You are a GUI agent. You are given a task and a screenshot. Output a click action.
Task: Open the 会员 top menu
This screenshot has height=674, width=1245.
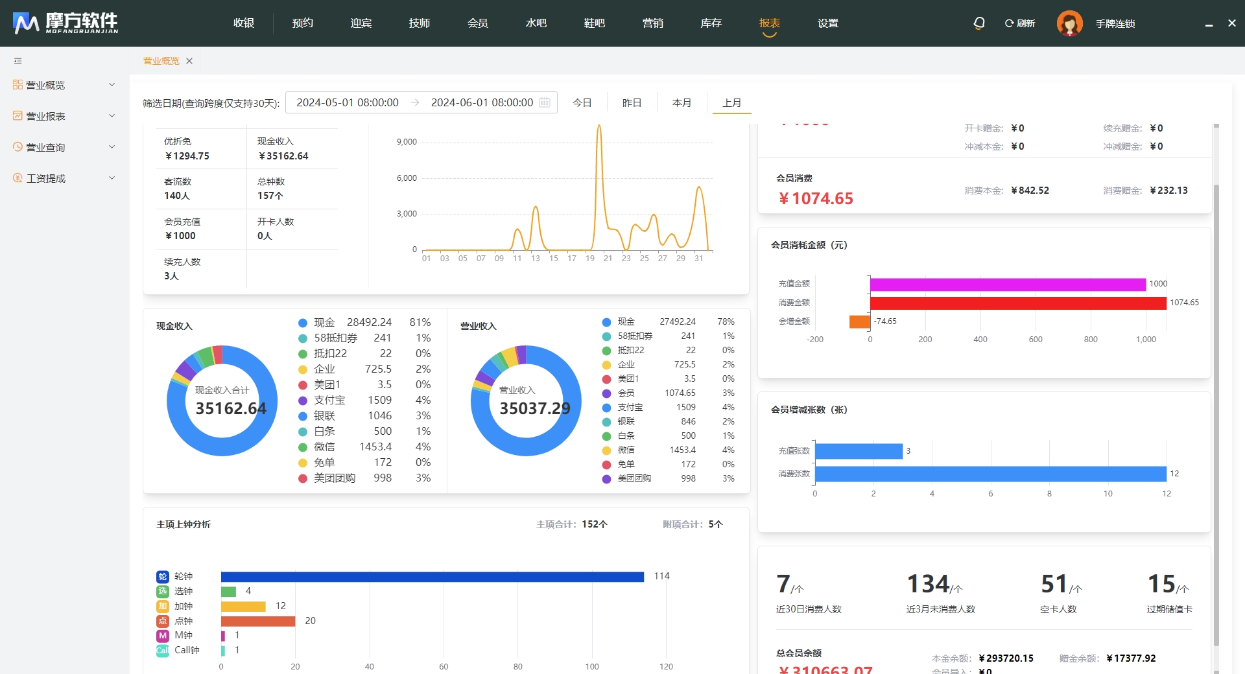click(477, 23)
